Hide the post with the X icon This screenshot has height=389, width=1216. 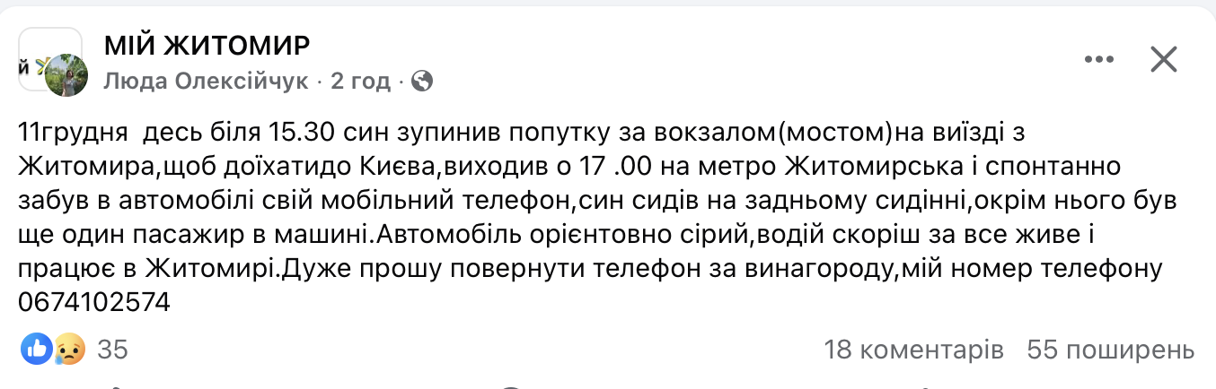tap(1164, 60)
